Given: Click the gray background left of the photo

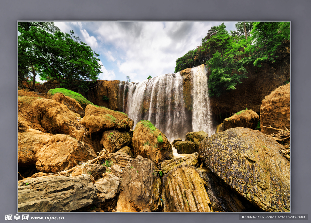Looking at the screenshot, I should (9, 115).
